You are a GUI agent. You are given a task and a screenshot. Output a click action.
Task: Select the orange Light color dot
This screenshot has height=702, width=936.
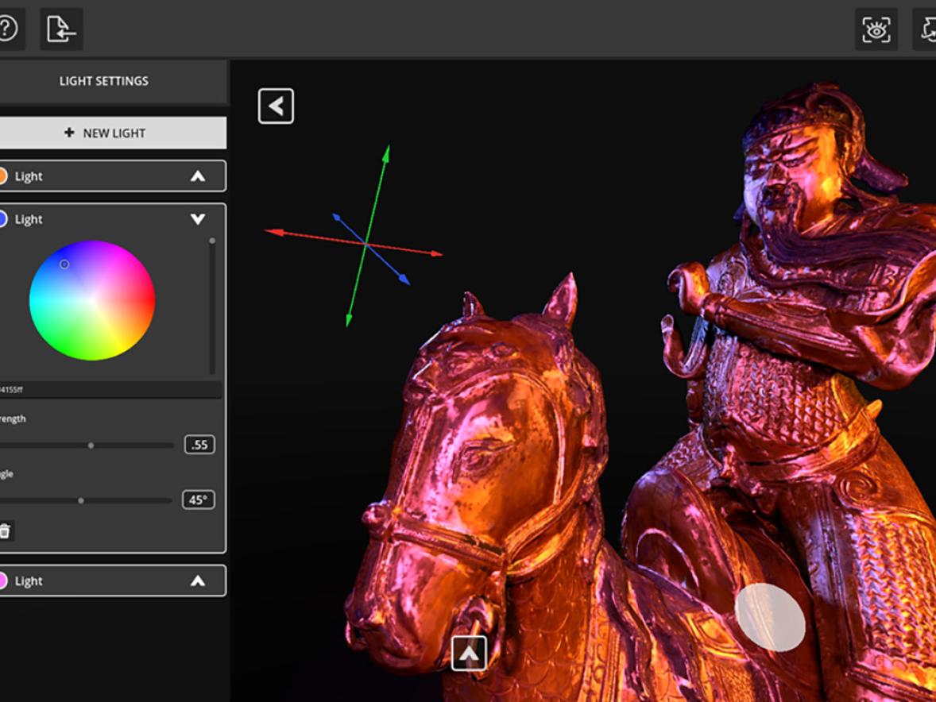click(2, 176)
